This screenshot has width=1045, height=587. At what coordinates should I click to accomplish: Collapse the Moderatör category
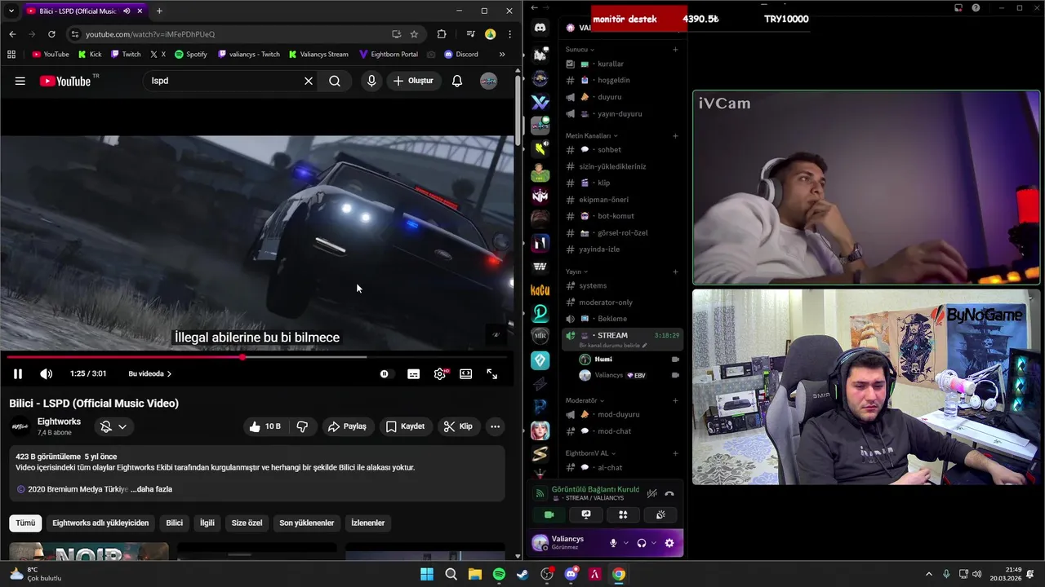point(585,400)
